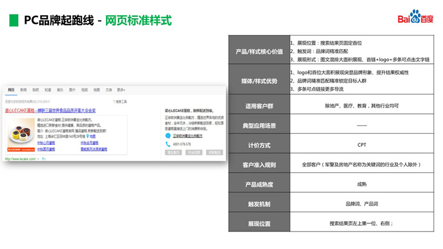This screenshot has height=249, width=443.
Task: Click the Baidu logo in the slide corner
Action: 415,16
